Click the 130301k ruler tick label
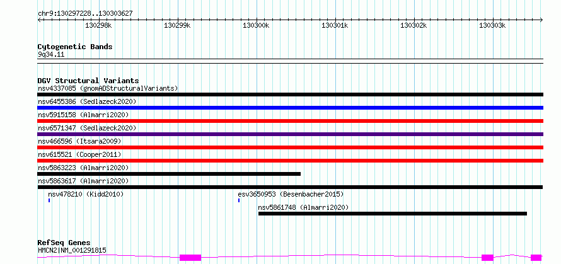561x264 pixels. (x=335, y=25)
